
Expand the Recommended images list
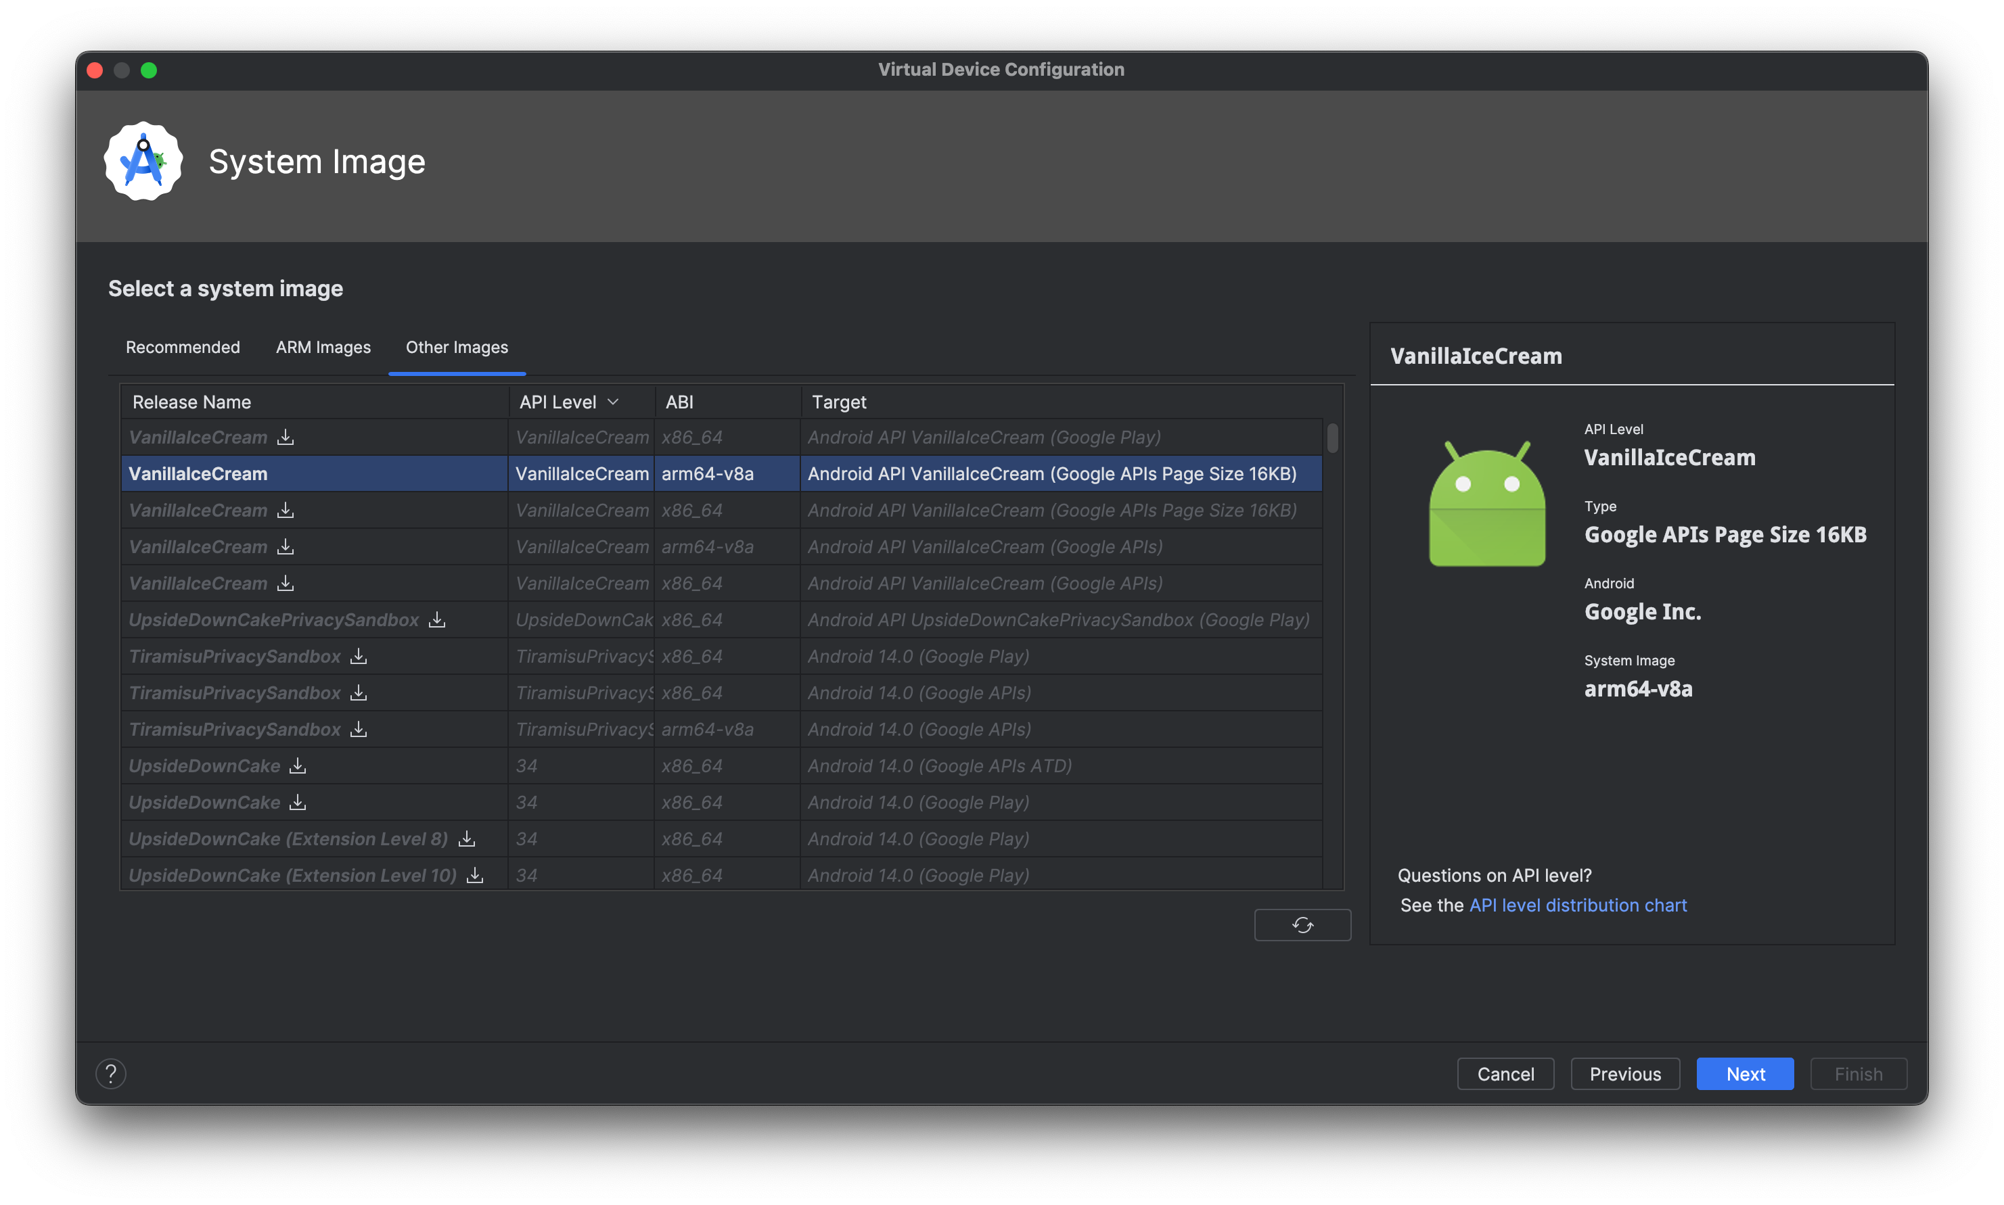point(183,348)
